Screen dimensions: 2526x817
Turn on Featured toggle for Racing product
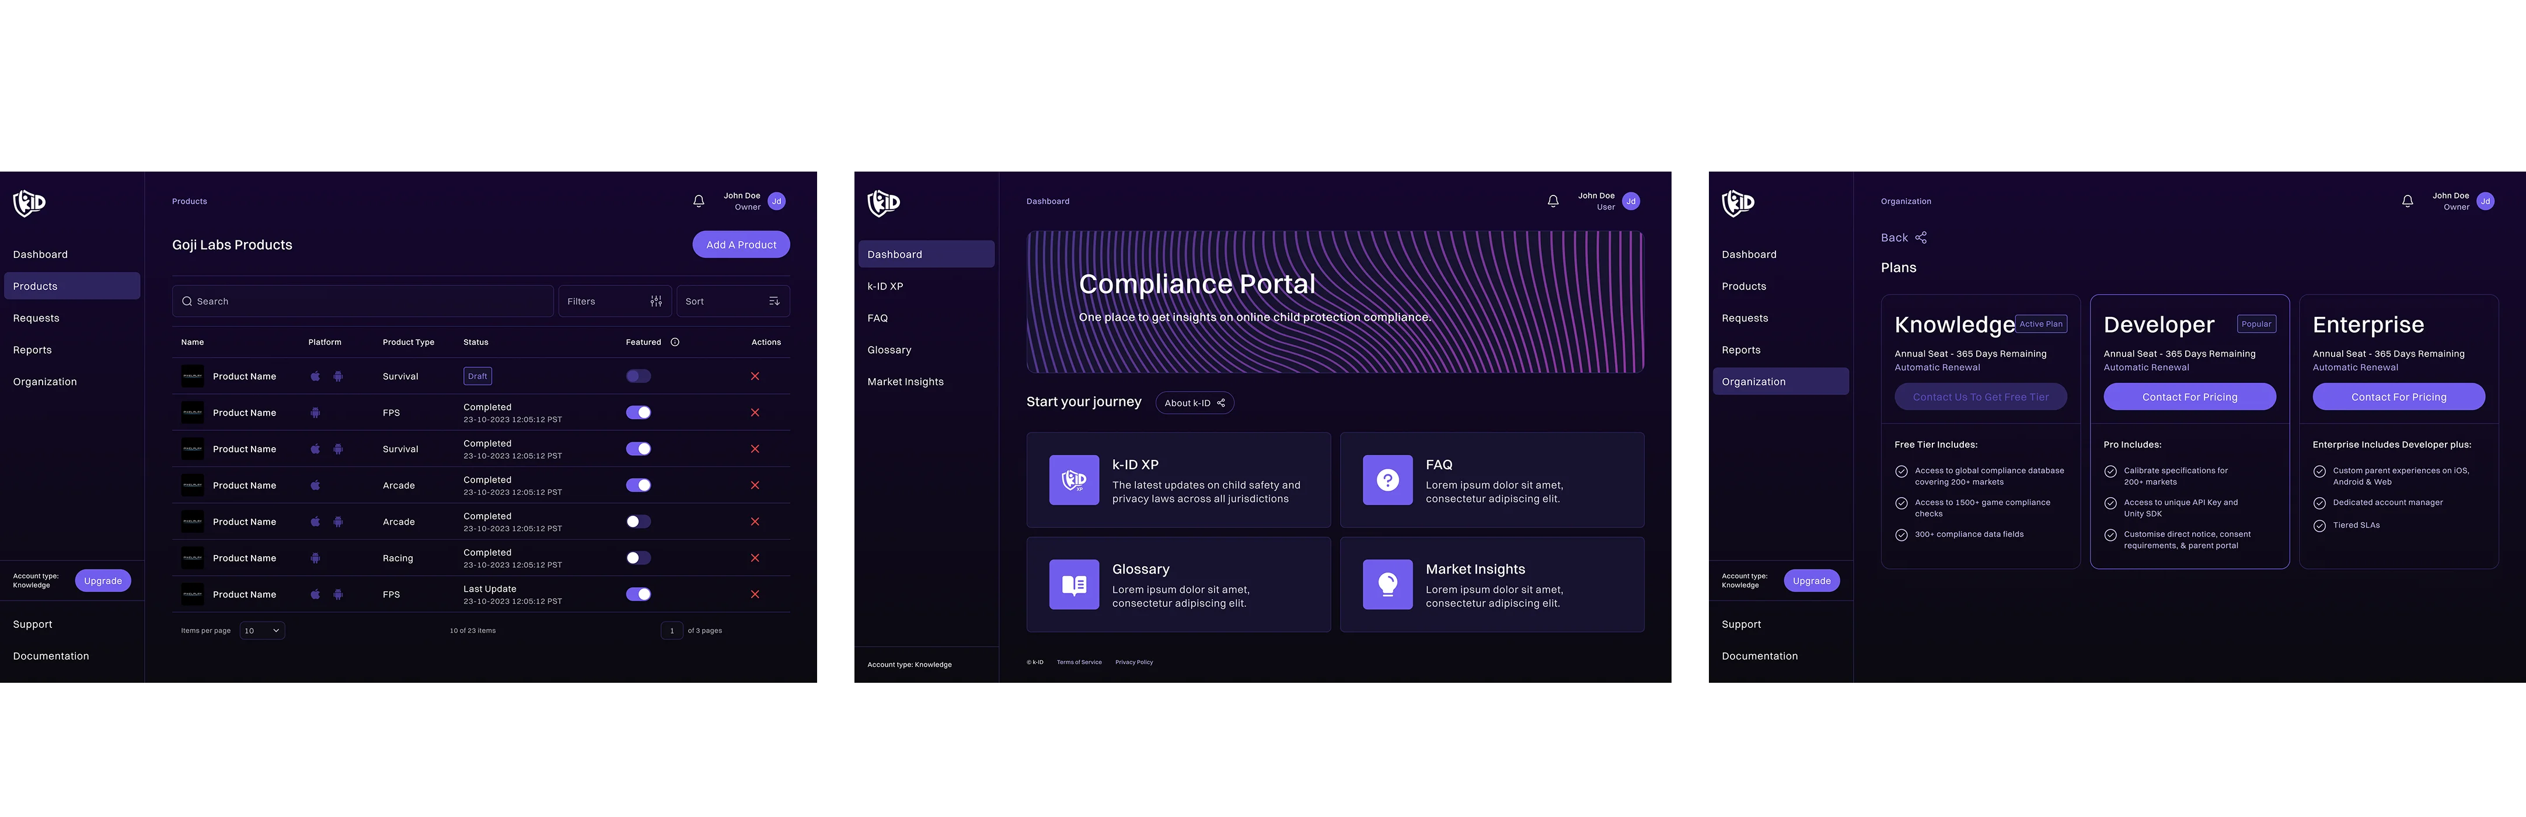click(639, 558)
